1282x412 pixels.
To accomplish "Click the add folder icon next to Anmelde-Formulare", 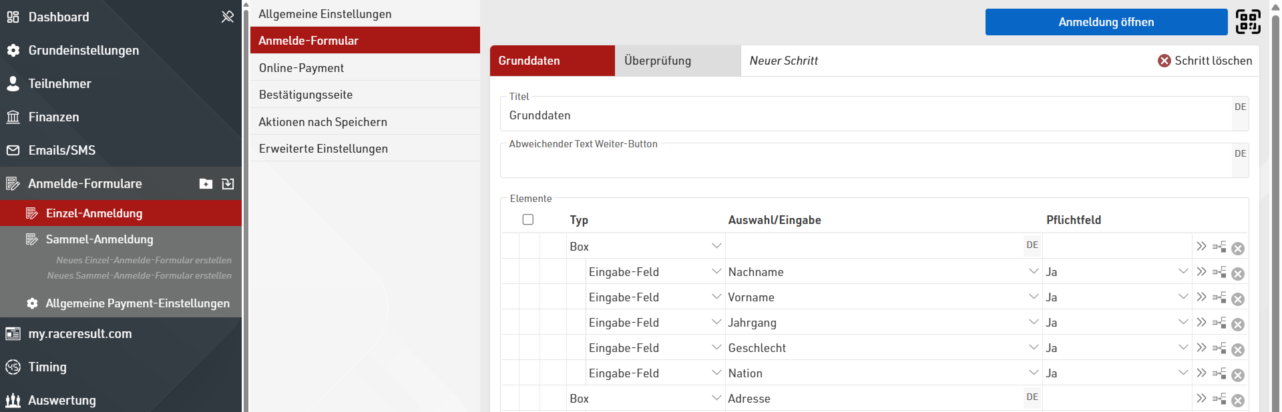I will click(x=206, y=184).
